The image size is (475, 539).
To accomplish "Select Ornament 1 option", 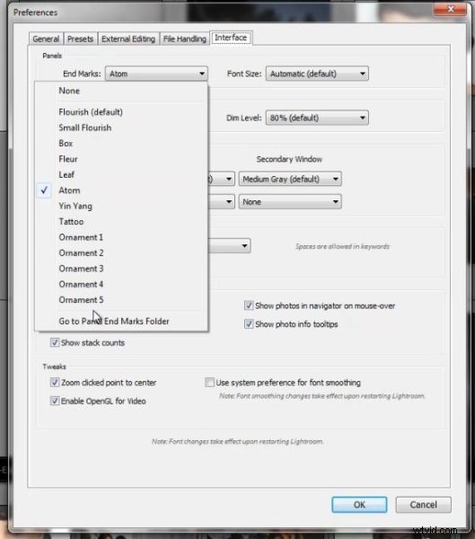I will 121,237.
